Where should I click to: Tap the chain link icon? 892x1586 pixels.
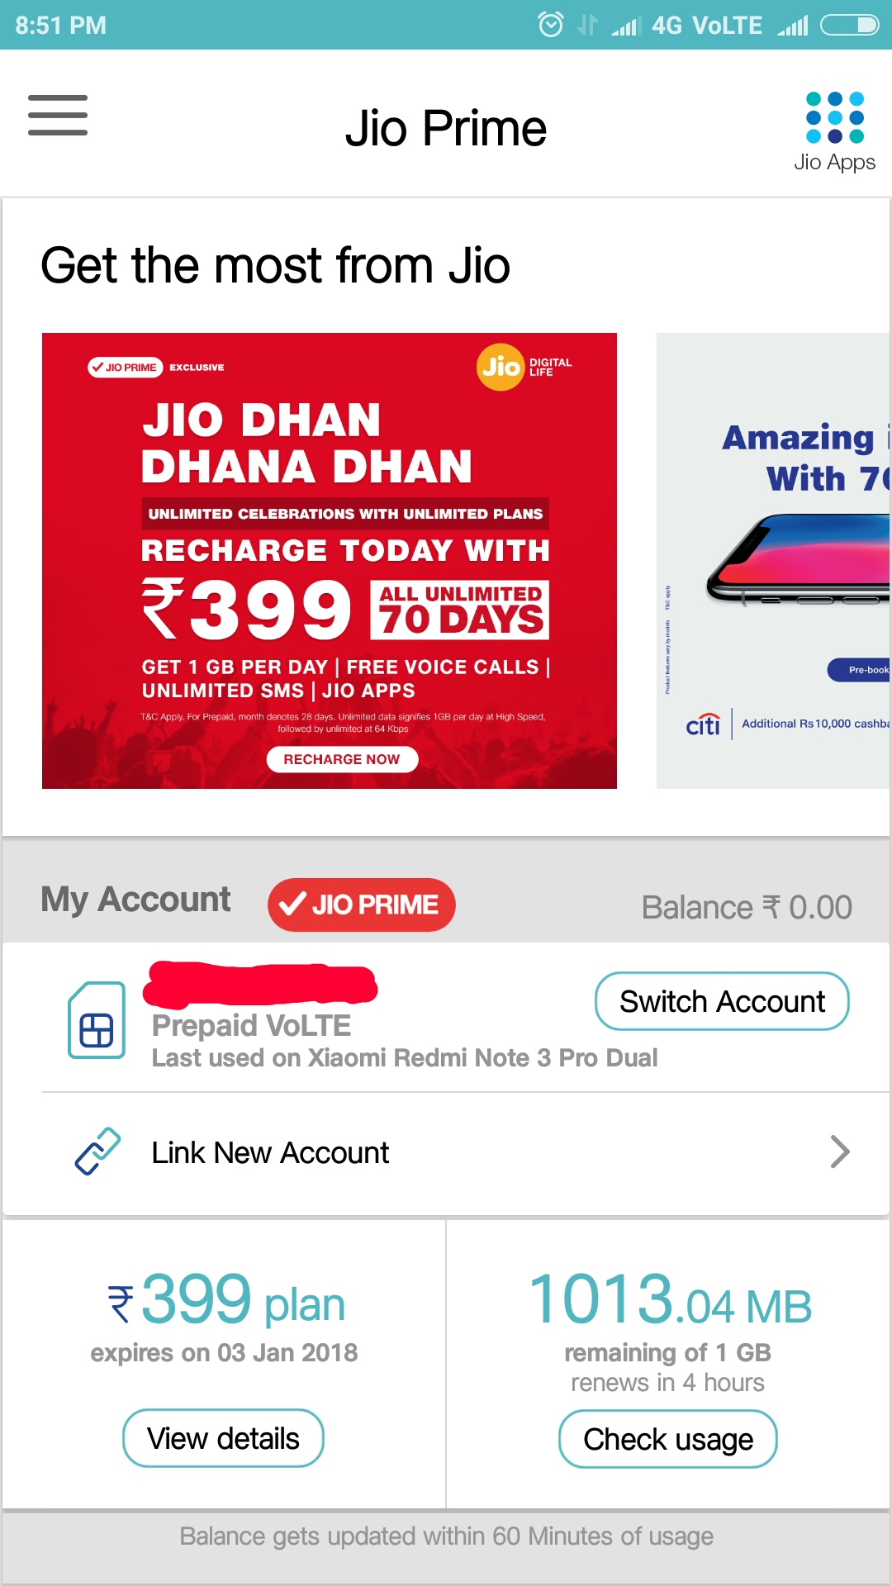point(97,1151)
